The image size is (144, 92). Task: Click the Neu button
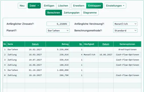[22, 6]
